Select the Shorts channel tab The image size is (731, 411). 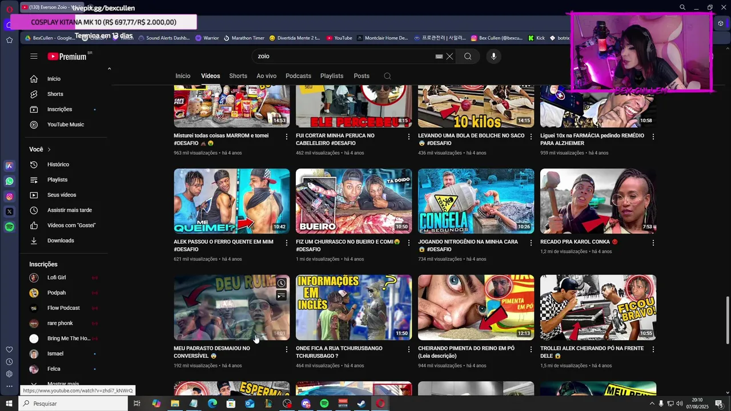238,76
